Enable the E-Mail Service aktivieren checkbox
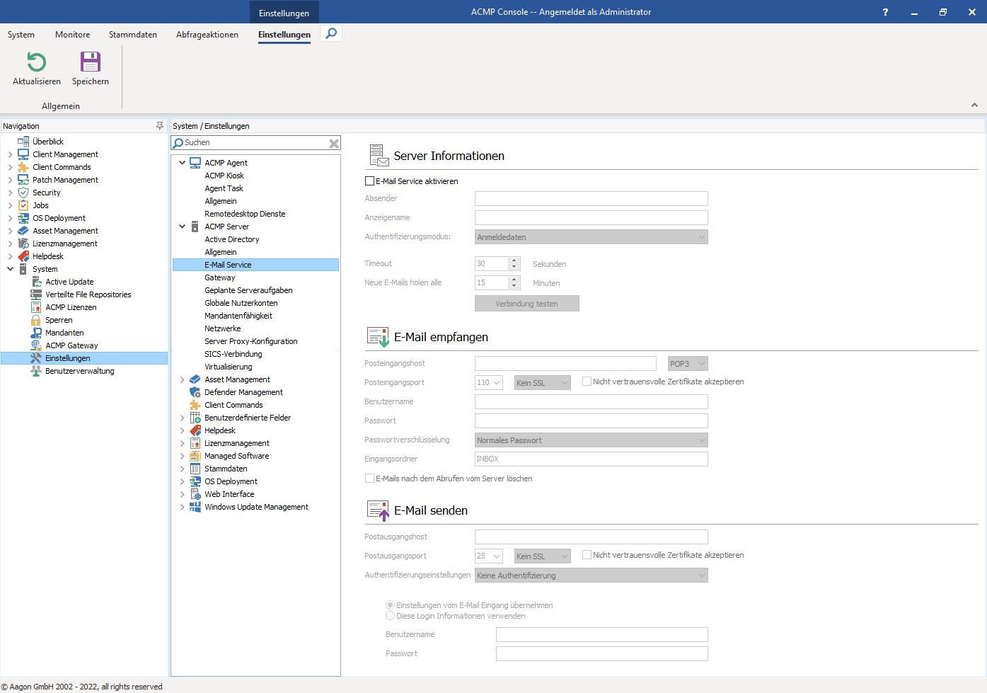Image resolution: width=987 pixels, height=693 pixels. pos(369,181)
